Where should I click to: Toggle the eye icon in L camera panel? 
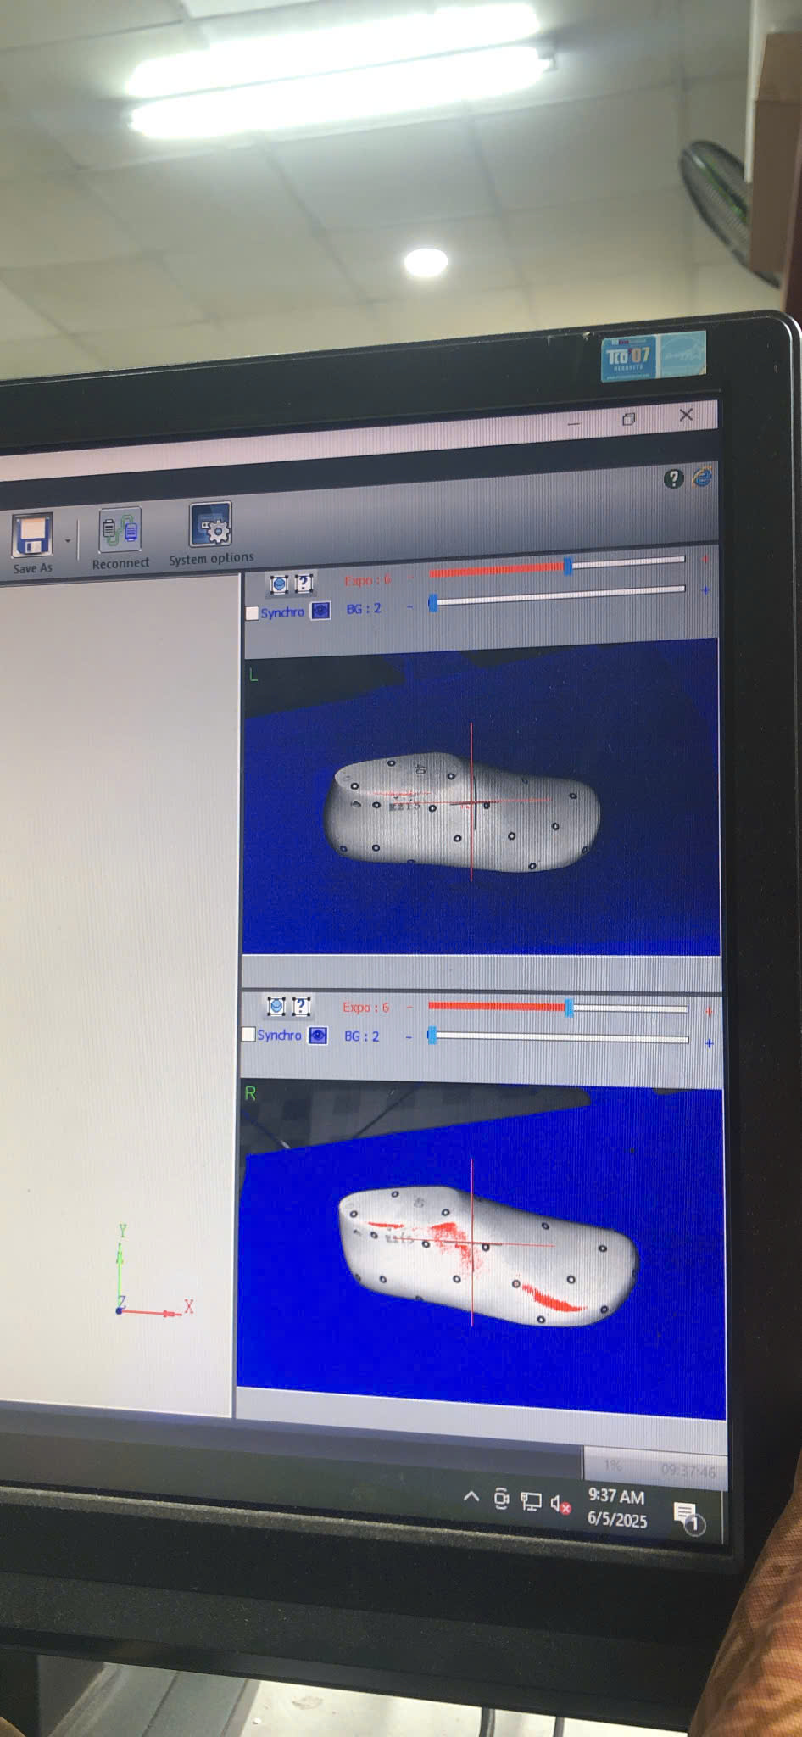coord(320,611)
